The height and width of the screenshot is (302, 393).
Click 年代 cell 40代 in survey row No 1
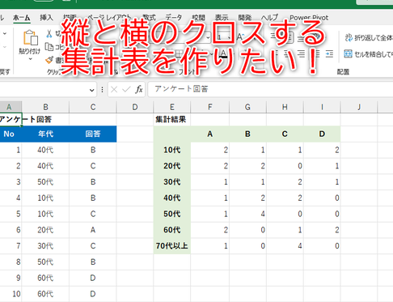pyautogui.click(x=45, y=150)
